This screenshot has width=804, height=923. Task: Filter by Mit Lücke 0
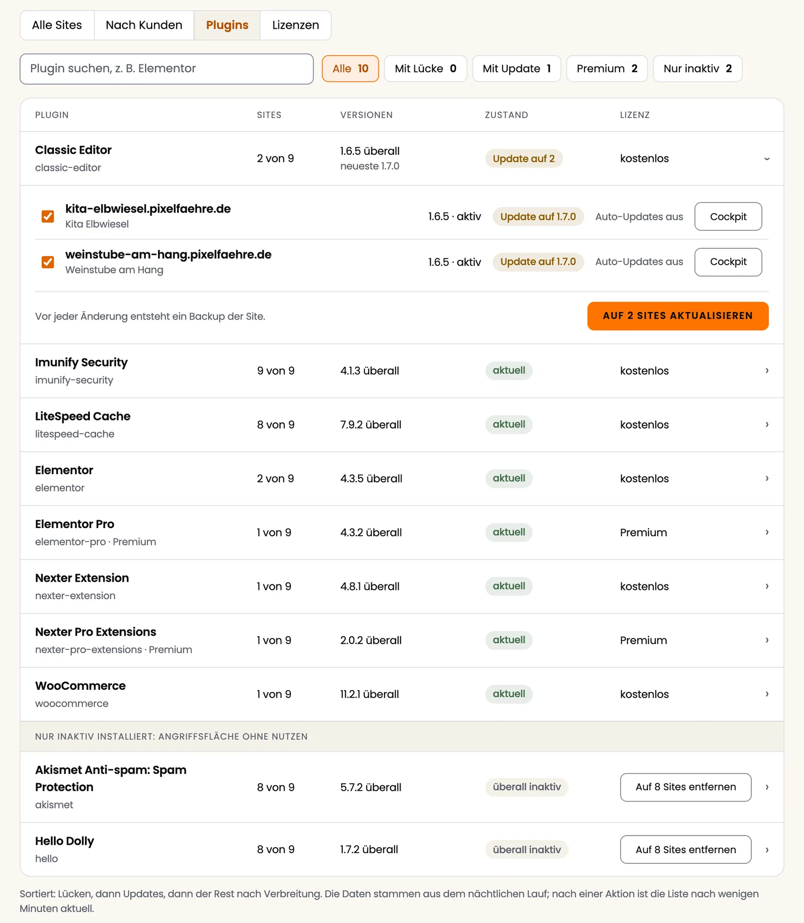tap(426, 68)
